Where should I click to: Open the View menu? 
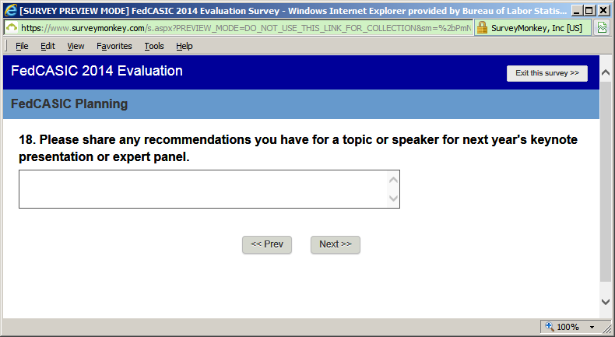76,46
